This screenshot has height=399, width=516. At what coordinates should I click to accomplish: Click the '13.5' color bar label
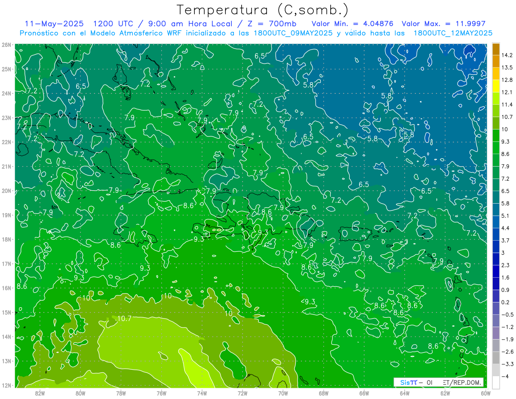coord(507,68)
